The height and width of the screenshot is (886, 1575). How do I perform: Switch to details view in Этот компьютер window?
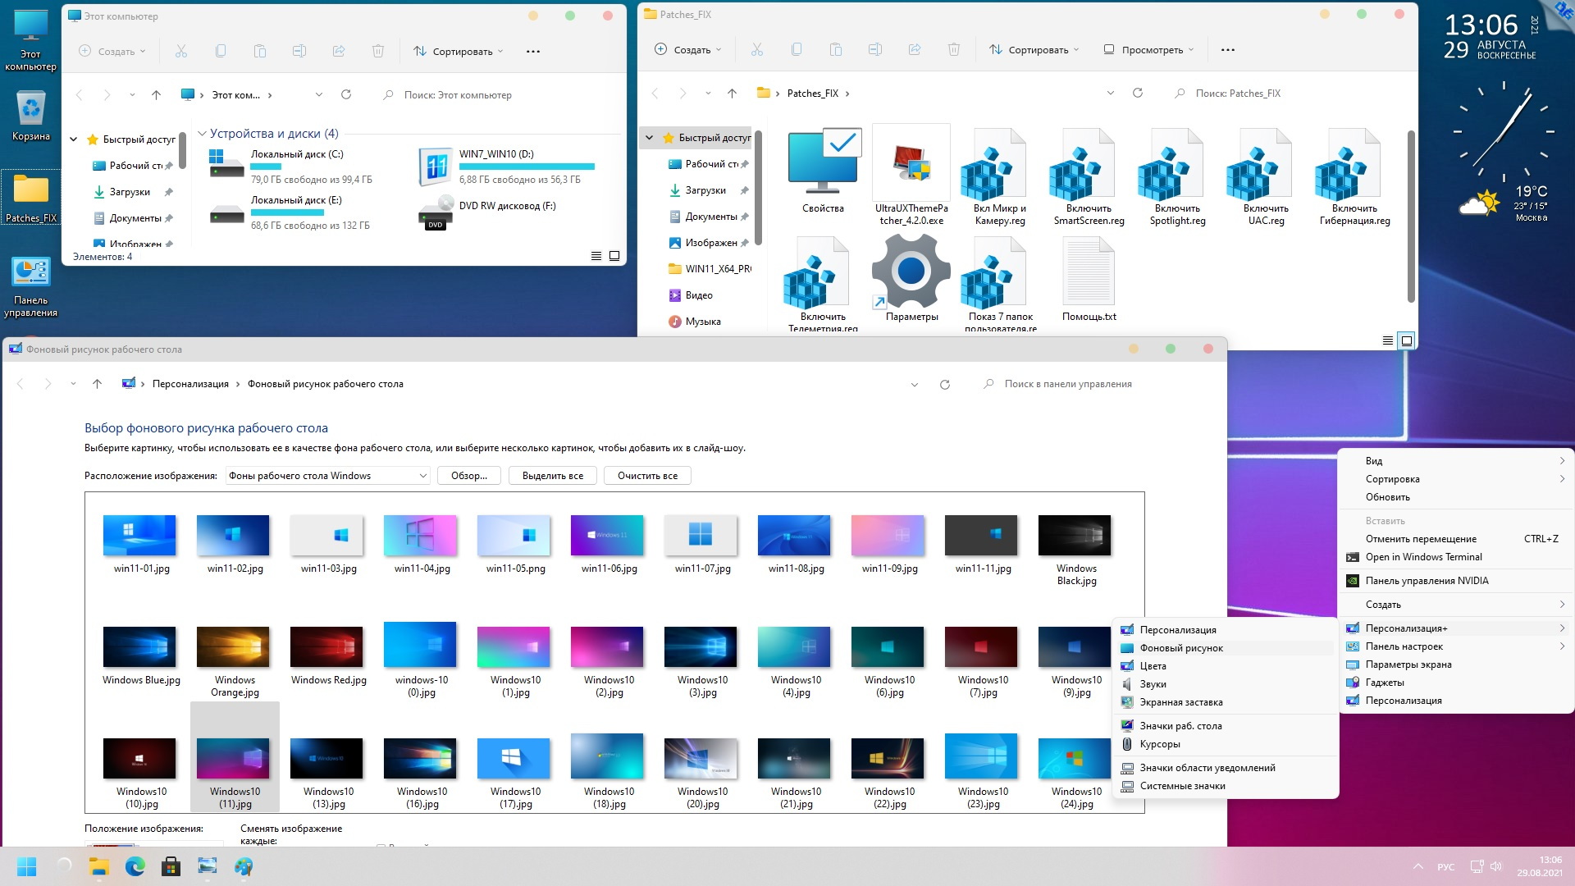point(596,257)
